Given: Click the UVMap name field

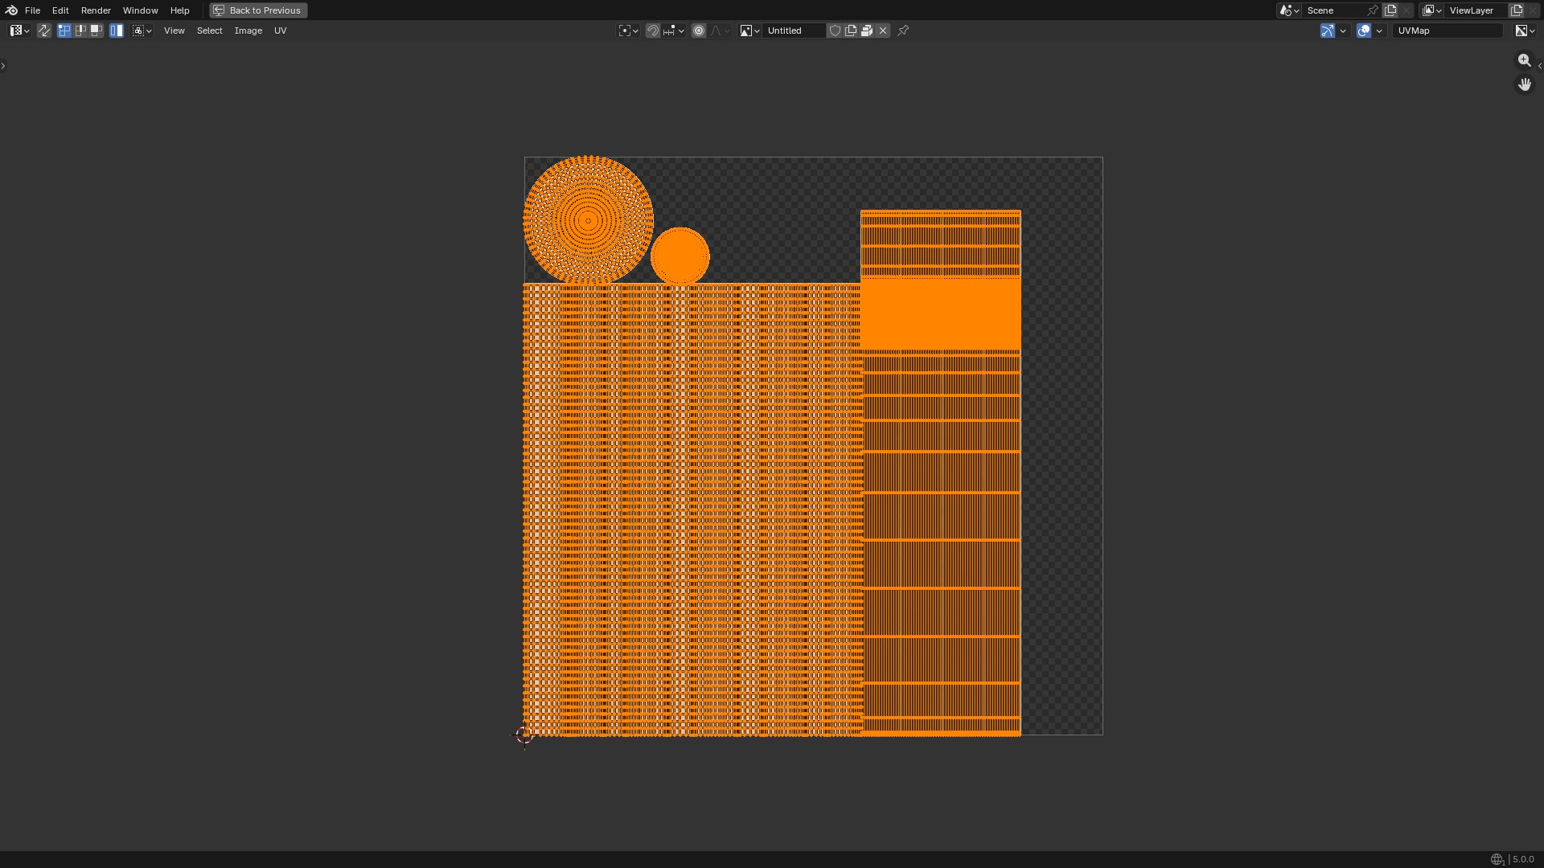Looking at the screenshot, I should point(1447,31).
